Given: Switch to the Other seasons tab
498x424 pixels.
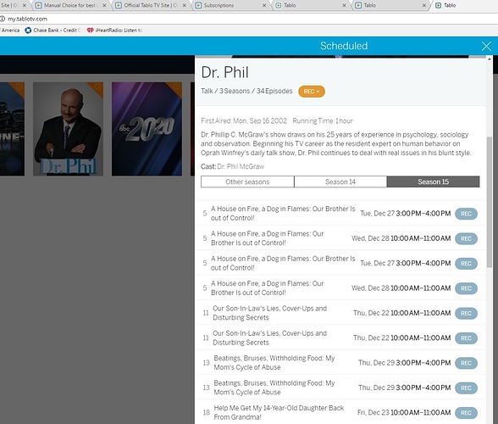Looking at the screenshot, I should point(247,182).
